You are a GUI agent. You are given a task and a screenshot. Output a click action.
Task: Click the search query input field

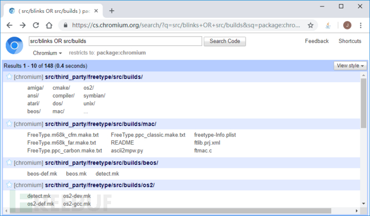coord(115,41)
